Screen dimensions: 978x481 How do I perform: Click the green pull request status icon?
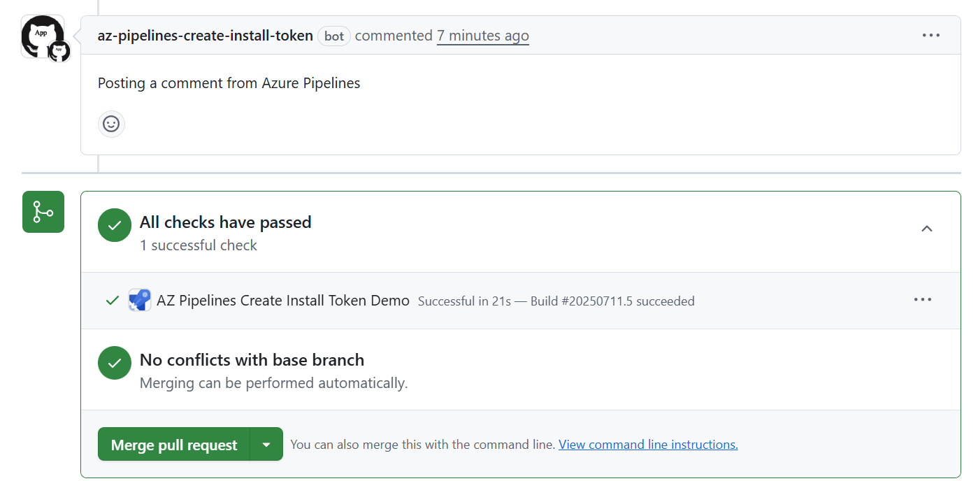pos(43,211)
